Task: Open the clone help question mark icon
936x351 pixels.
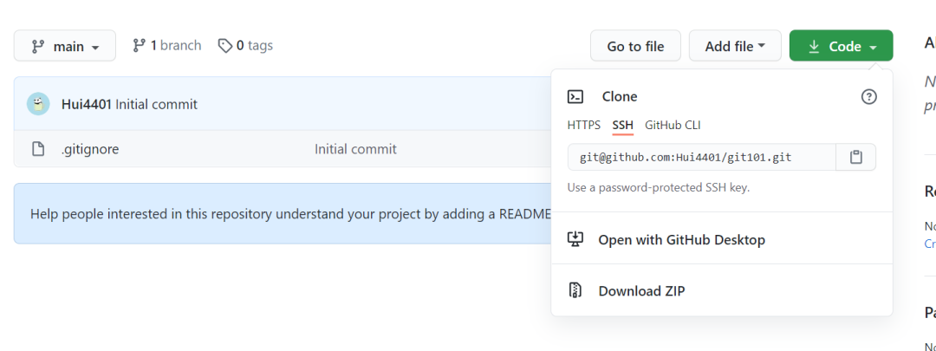Action: click(x=869, y=97)
